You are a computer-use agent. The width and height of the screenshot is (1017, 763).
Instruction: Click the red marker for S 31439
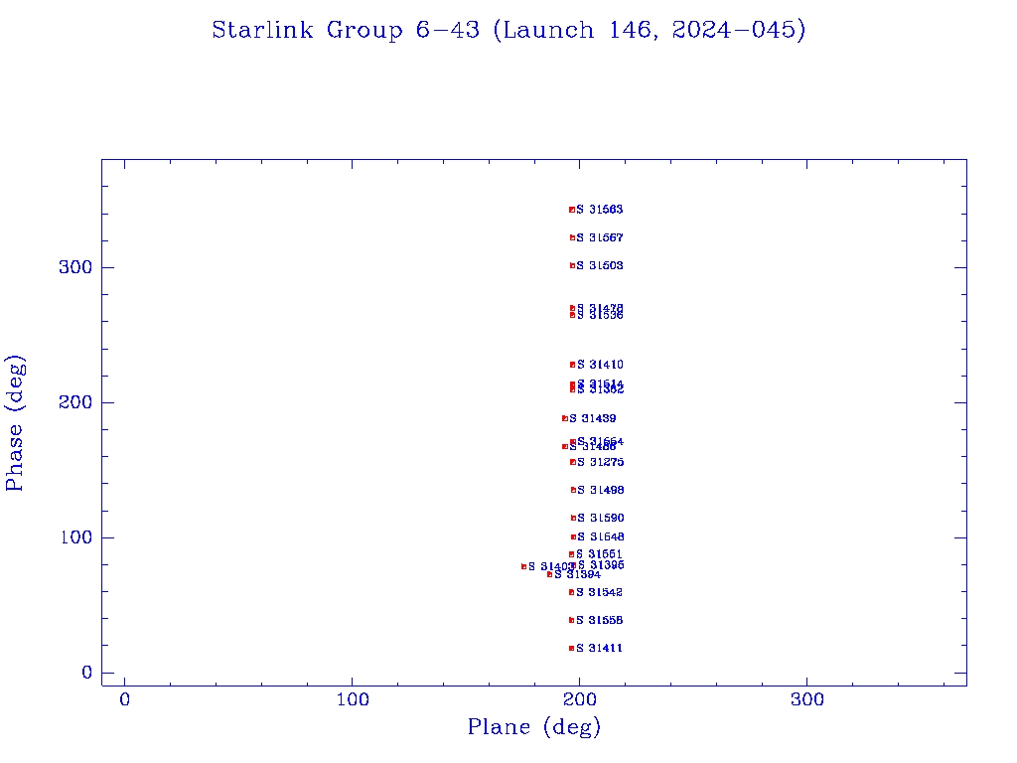(x=565, y=418)
